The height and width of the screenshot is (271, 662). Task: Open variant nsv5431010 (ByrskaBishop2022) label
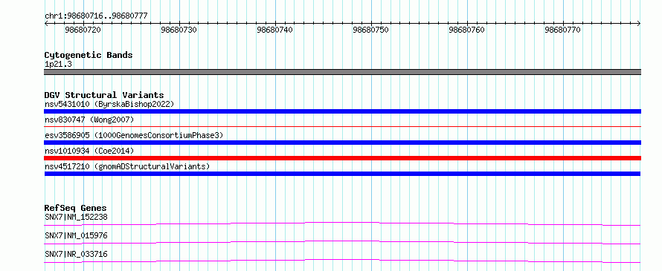(x=109, y=104)
